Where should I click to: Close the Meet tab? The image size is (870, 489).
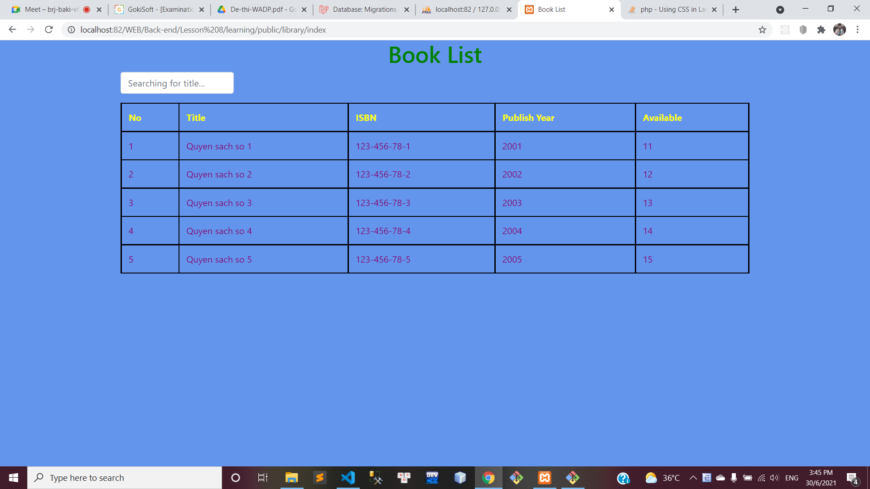(x=99, y=10)
